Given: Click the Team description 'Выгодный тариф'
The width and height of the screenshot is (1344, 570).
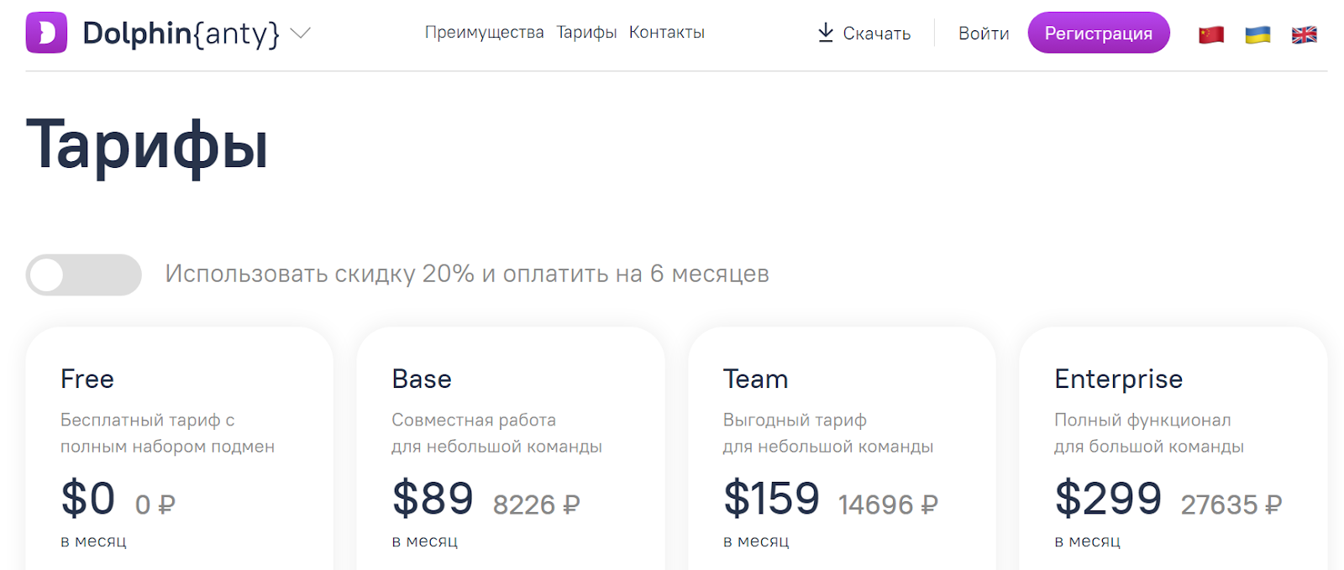Looking at the screenshot, I should (795, 420).
